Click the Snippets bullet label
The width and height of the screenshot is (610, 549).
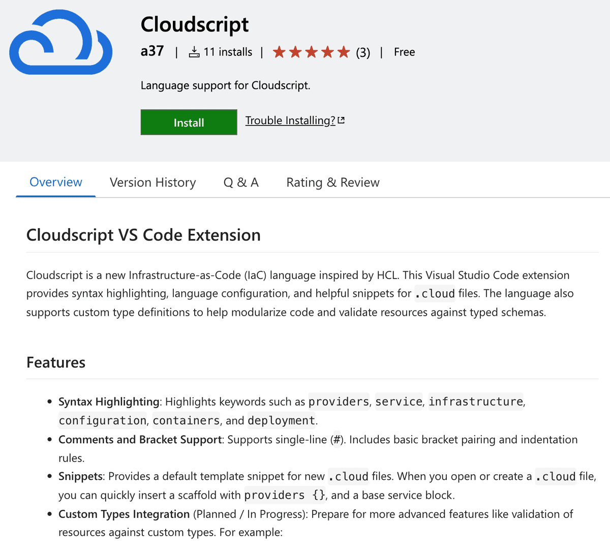click(80, 476)
